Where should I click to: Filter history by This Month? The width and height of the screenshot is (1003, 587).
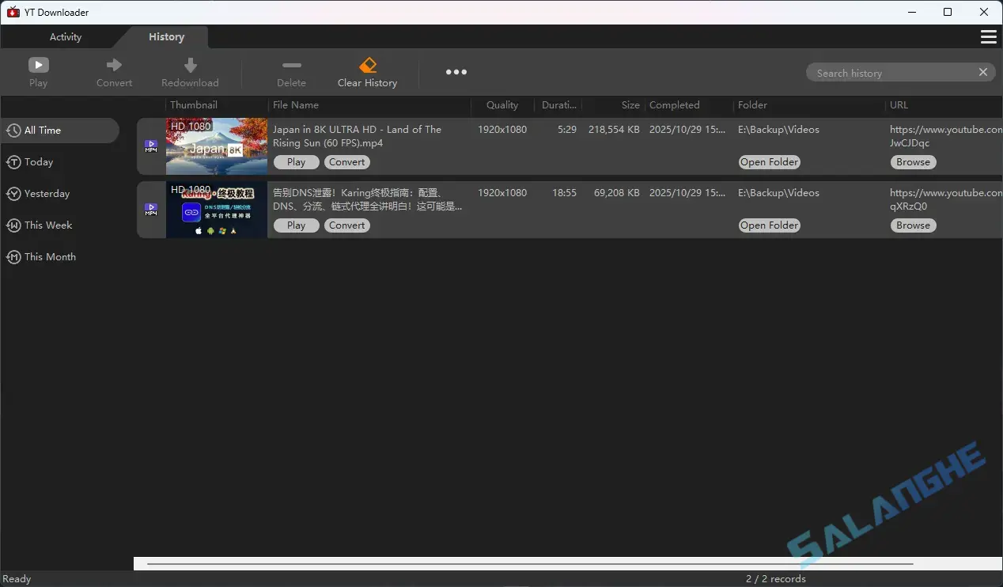pyautogui.click(x=50, y=257)
